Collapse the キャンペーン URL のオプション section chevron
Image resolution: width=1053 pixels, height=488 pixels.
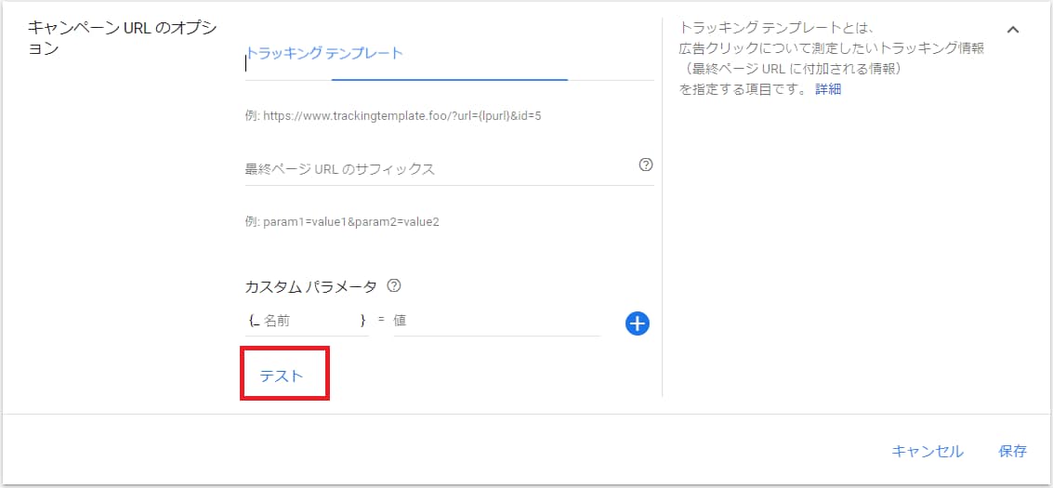click(x=1013, y=30)
